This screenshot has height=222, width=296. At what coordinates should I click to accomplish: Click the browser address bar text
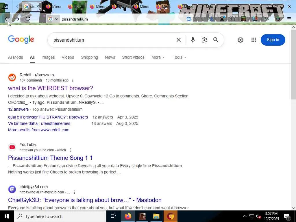[x=75, y=19]
